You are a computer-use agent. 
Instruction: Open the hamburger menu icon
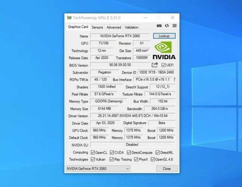click(175, 26)
